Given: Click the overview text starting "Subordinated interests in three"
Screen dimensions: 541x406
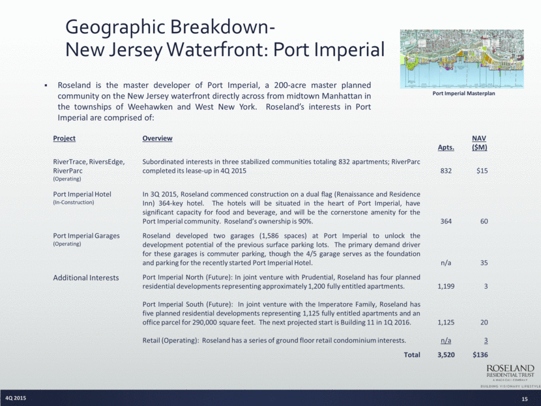Looking at the screenshot, I should (x=281, y=166).
